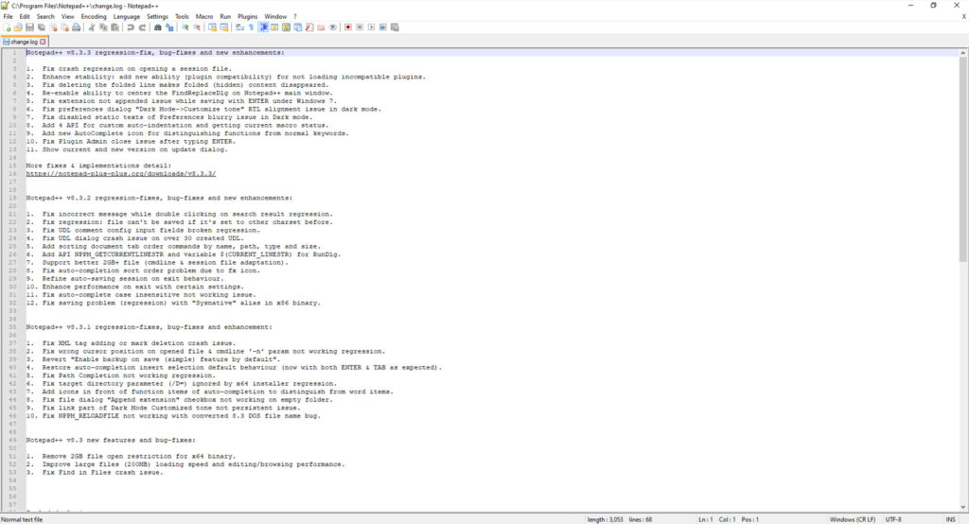This screenshot has width=969, height=524.
Task: Click the Open file toolbar icon
Action: pos(18,27)
